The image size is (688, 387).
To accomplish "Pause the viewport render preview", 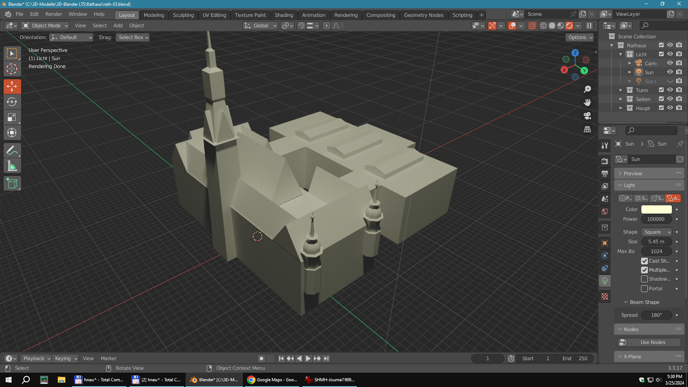I will point(590,26).
